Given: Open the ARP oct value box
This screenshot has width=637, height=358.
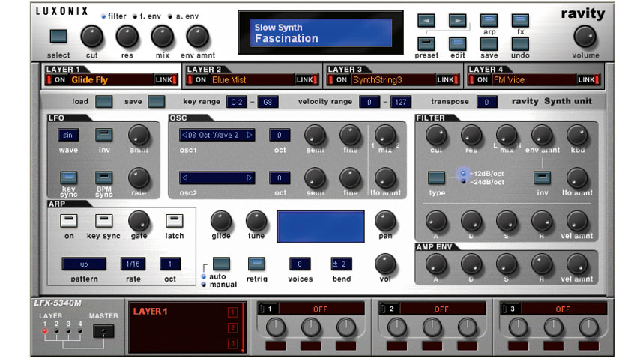Looking at the screenshot, I should [170, 264].
